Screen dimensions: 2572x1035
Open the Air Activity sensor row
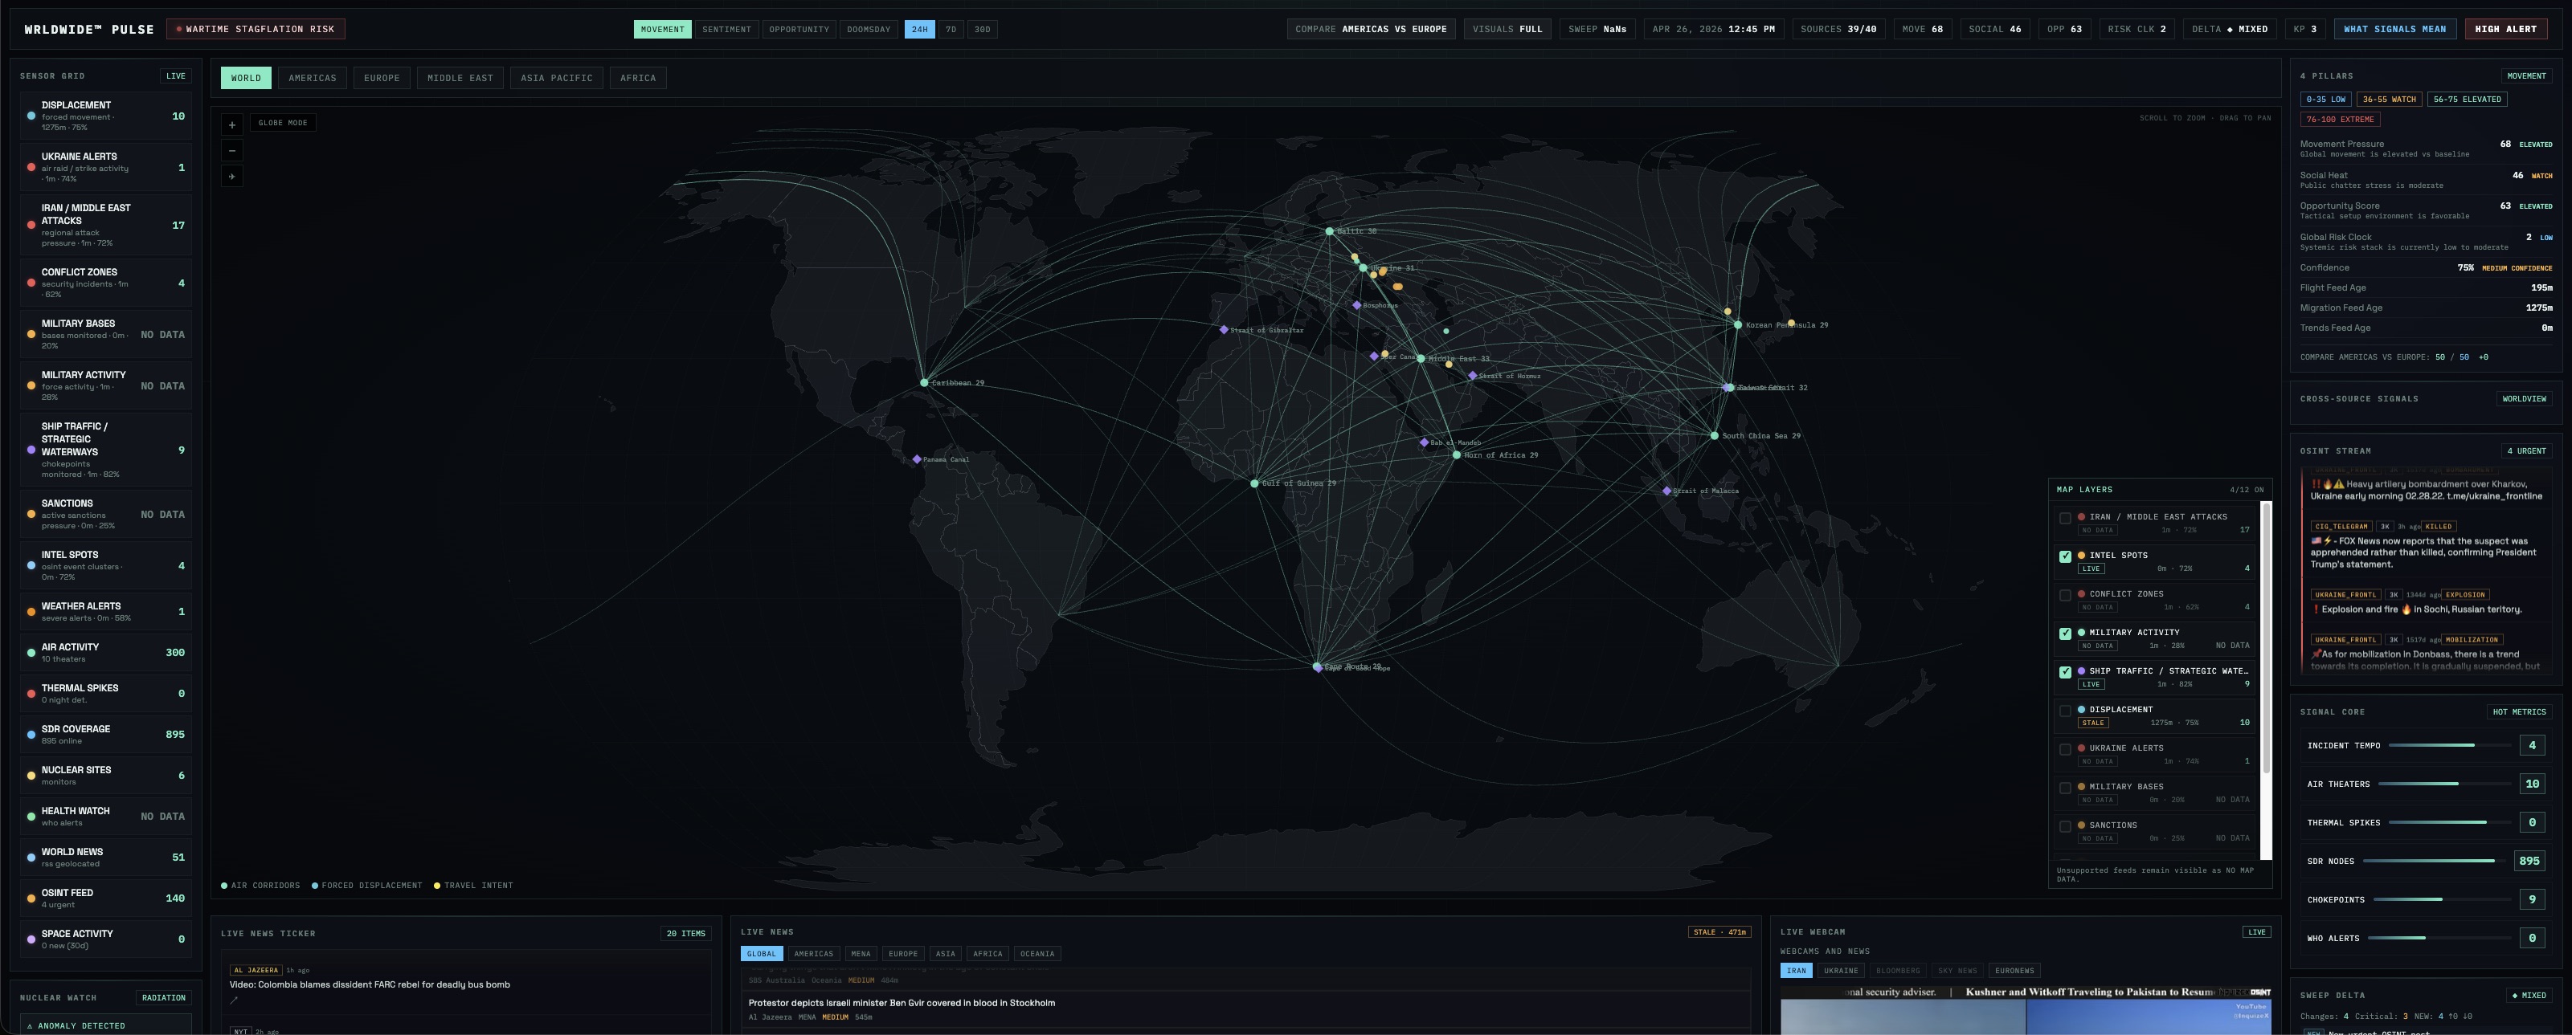click(106, 653)
